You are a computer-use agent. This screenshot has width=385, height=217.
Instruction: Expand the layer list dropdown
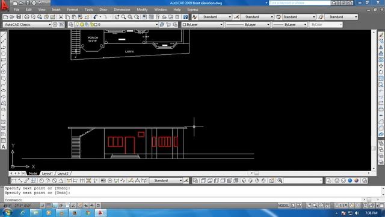156,25
